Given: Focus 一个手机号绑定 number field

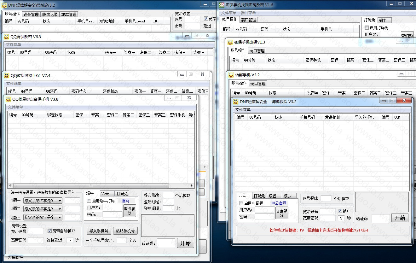Looking at the screenshot, I should pyautogui.click(x=122, y=240).
